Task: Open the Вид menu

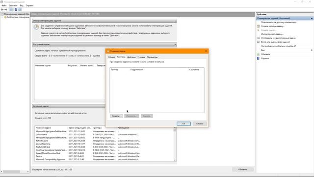Action: (22, 5)
